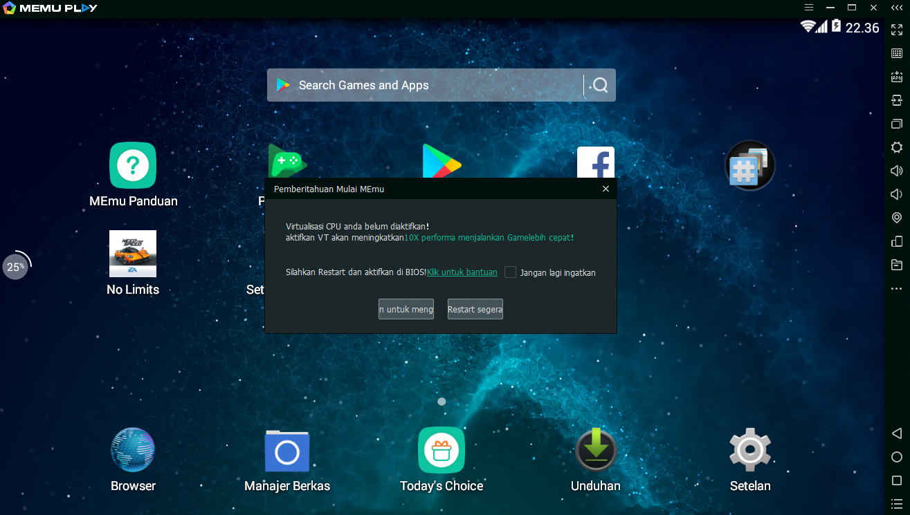Open the keyboard mapping sidebar icon
The height and width of the screenshot is (515, 910).
click(x=897, y=53)
